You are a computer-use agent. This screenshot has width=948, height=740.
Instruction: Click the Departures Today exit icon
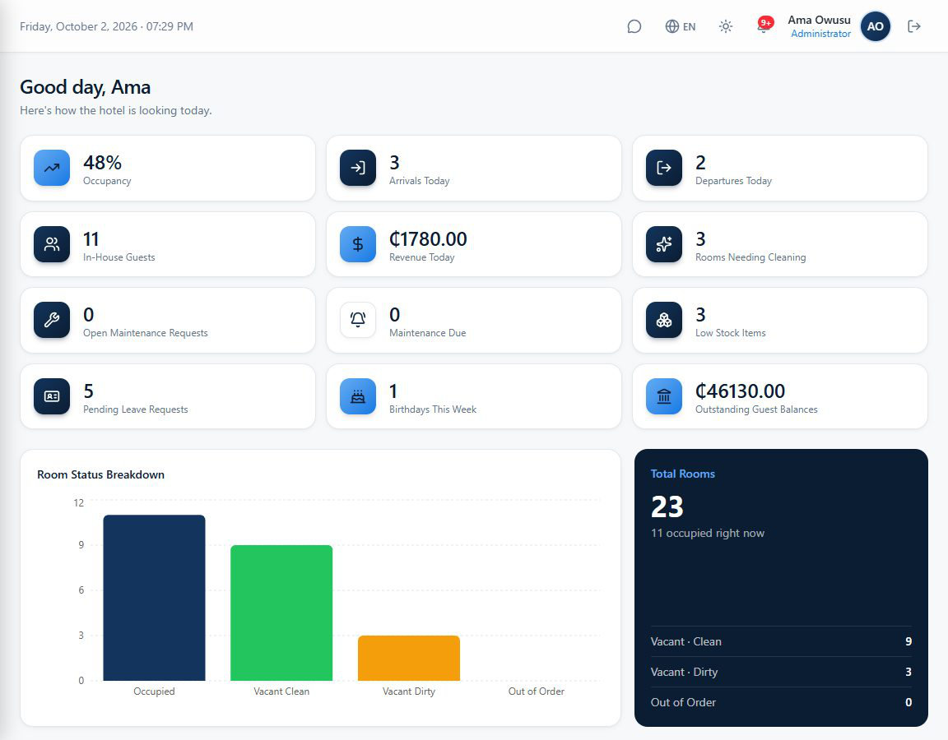pyautogui.click(x=664, y=168)
